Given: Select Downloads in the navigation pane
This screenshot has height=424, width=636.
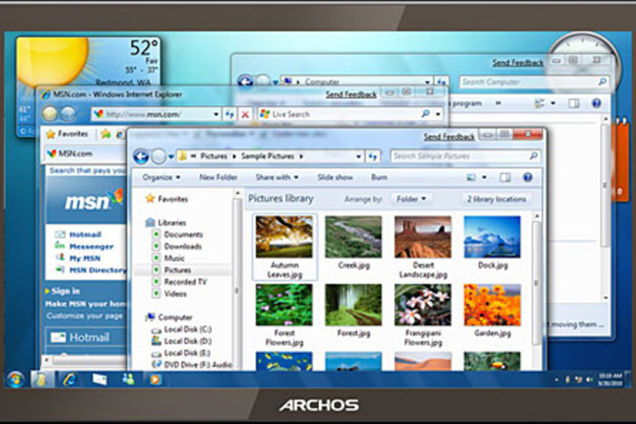Looking at the screenshot, I should (183, 246).
